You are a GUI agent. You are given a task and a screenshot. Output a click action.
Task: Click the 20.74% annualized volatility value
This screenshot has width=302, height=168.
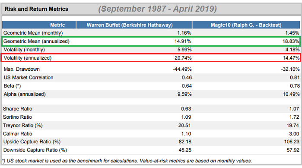pos(183,58)
